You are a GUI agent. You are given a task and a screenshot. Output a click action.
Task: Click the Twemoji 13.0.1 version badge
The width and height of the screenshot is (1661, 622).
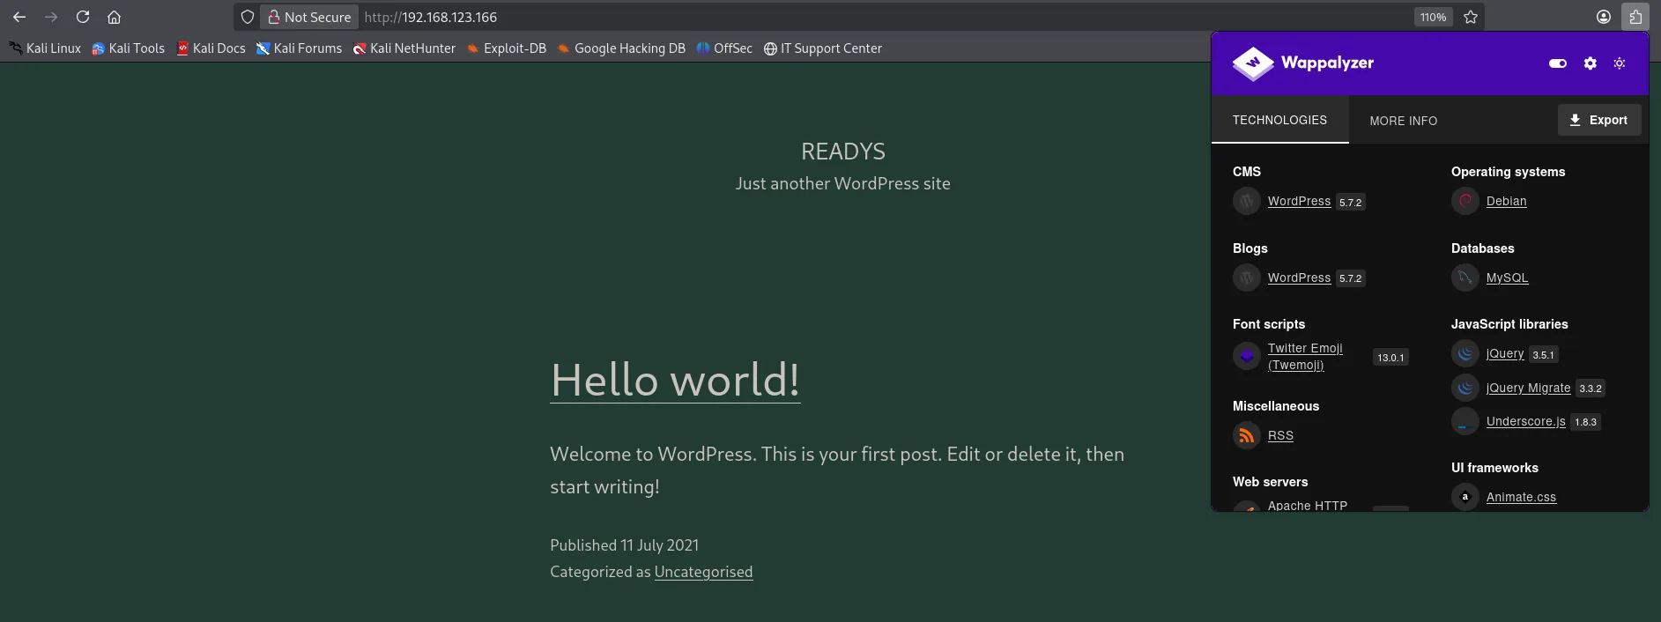click(x=1390, y=357)
